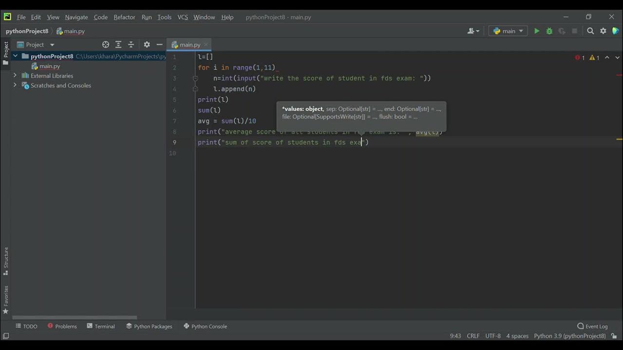
Task: Open the Window menu
Action: 204,17
